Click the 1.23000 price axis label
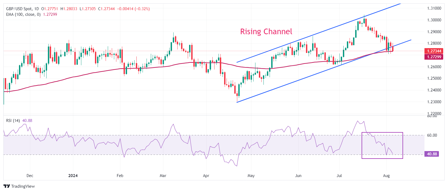The image size is (448, 192). click(x=434, y=102)
